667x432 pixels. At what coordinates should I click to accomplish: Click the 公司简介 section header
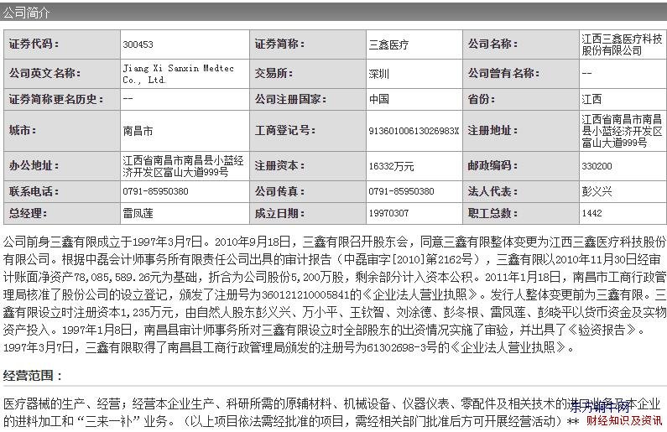(x=26, y=13)
